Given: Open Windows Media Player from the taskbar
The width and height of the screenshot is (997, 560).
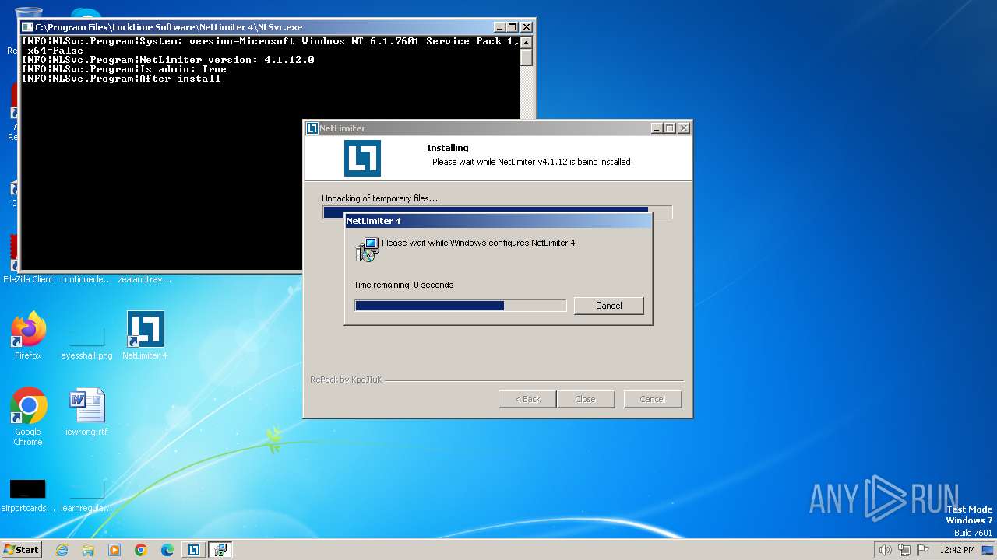Looking at the screenshot, I should pyautogui.click(x=114, y=550).
